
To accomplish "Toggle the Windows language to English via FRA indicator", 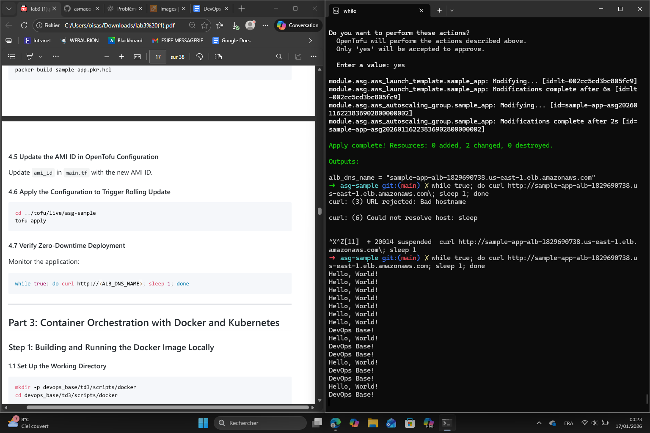I will 568,422.
